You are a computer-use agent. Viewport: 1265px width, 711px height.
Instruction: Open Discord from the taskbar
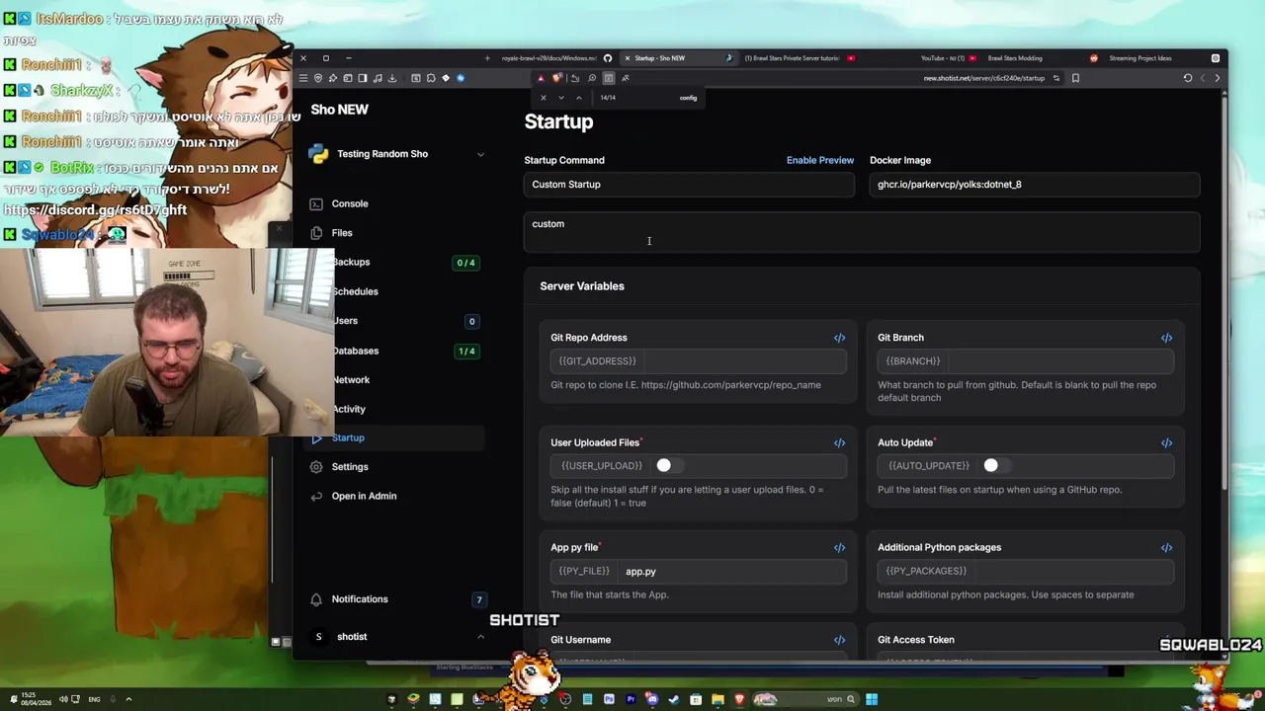[652, 699]
